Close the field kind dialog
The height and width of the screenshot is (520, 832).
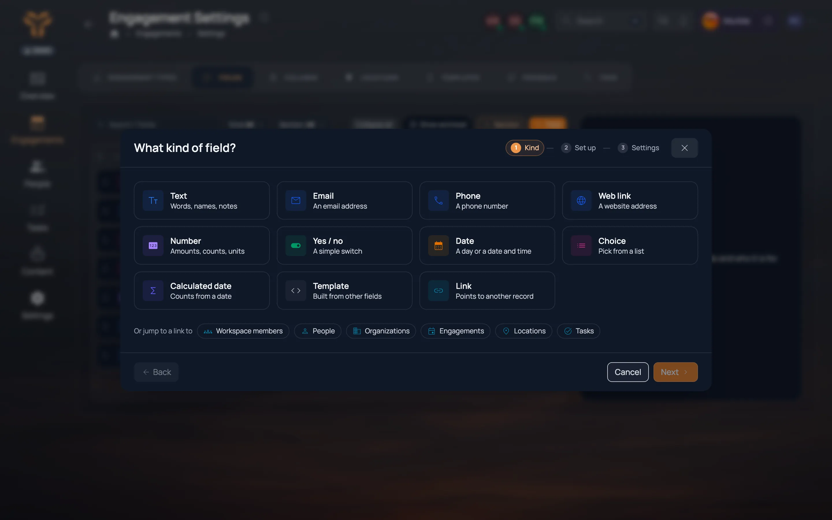pyautogui.click(x=684, y=148)
